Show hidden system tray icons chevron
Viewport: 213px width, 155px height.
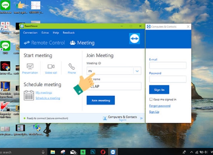coord(192,152)
